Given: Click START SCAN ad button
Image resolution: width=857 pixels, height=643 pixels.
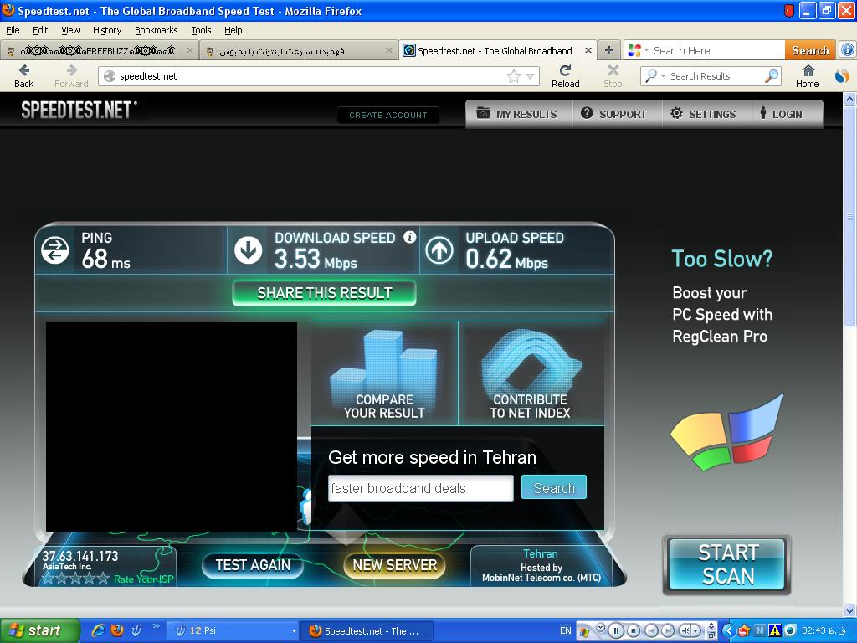Looking at the screenshot, I should coord(727,565).
